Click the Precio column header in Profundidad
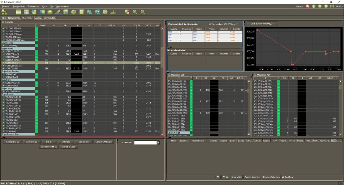 (x=199, y=29)
